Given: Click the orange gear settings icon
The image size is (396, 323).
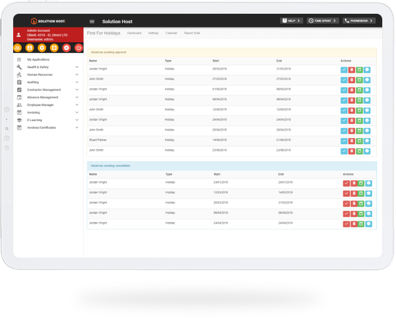Looking at the screenshot, I should [x=42, y=48].
